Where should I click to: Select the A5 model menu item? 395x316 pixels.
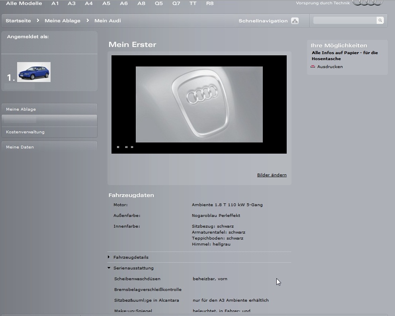[x=106, y=3]
